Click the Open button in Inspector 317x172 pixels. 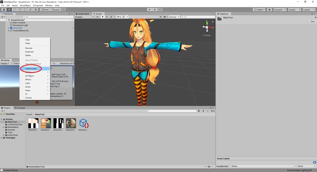pos(313,21)
